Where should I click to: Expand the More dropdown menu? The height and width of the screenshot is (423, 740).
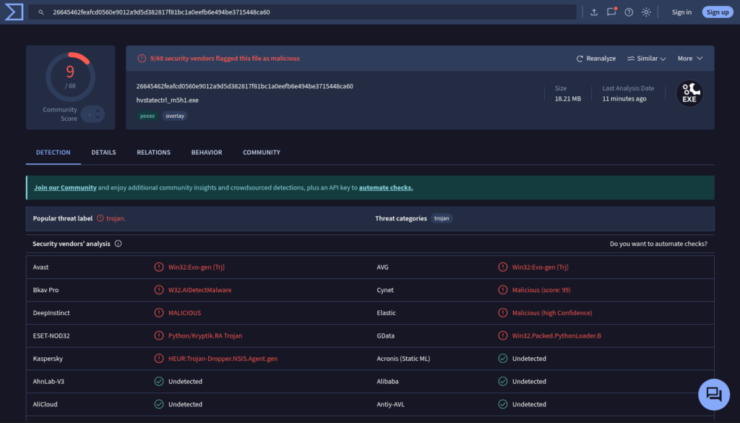click(x=690, y=59)
